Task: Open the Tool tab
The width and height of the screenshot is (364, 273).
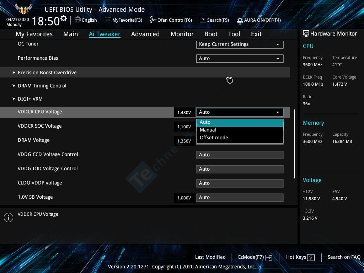Action: coord(234,34)
